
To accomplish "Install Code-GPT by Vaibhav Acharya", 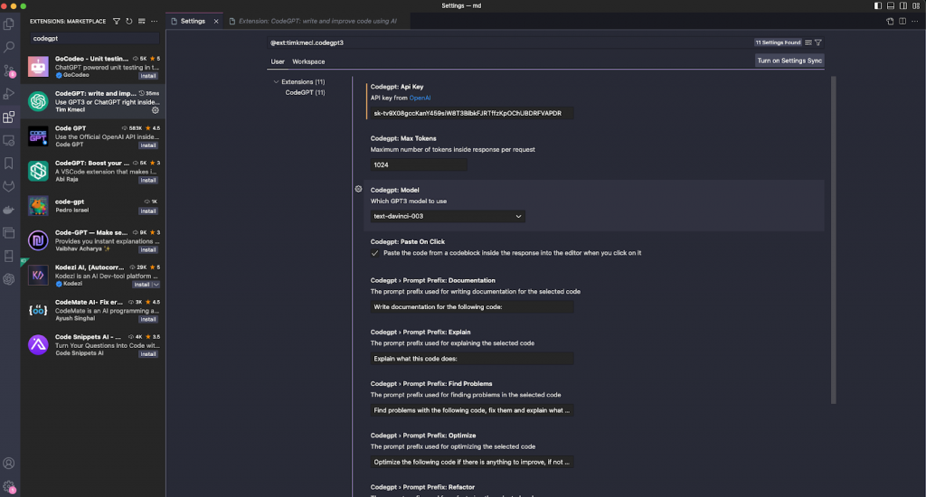I will click(x=148, y=249).
